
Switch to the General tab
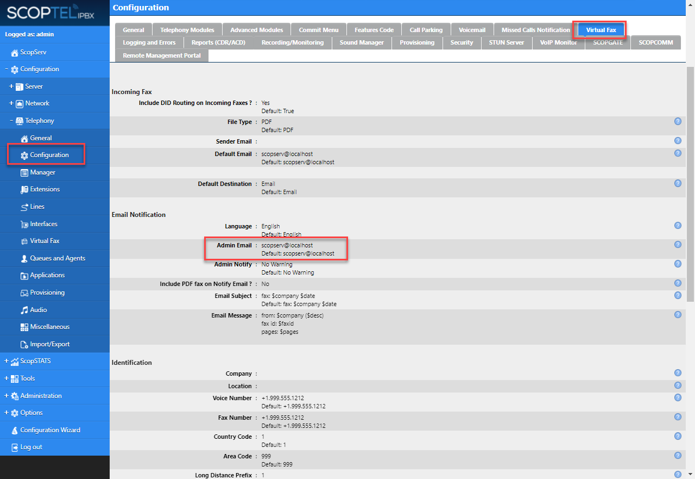click(134, 30)
